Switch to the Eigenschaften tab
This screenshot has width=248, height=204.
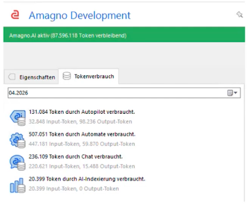pos(32,77)
